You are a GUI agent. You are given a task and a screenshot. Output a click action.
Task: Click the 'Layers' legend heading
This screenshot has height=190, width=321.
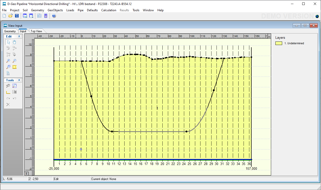[x=280, y=38]
